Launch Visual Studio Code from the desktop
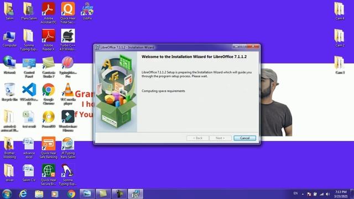The height and width of the screenshot is (199, 354). coord(29,93)
